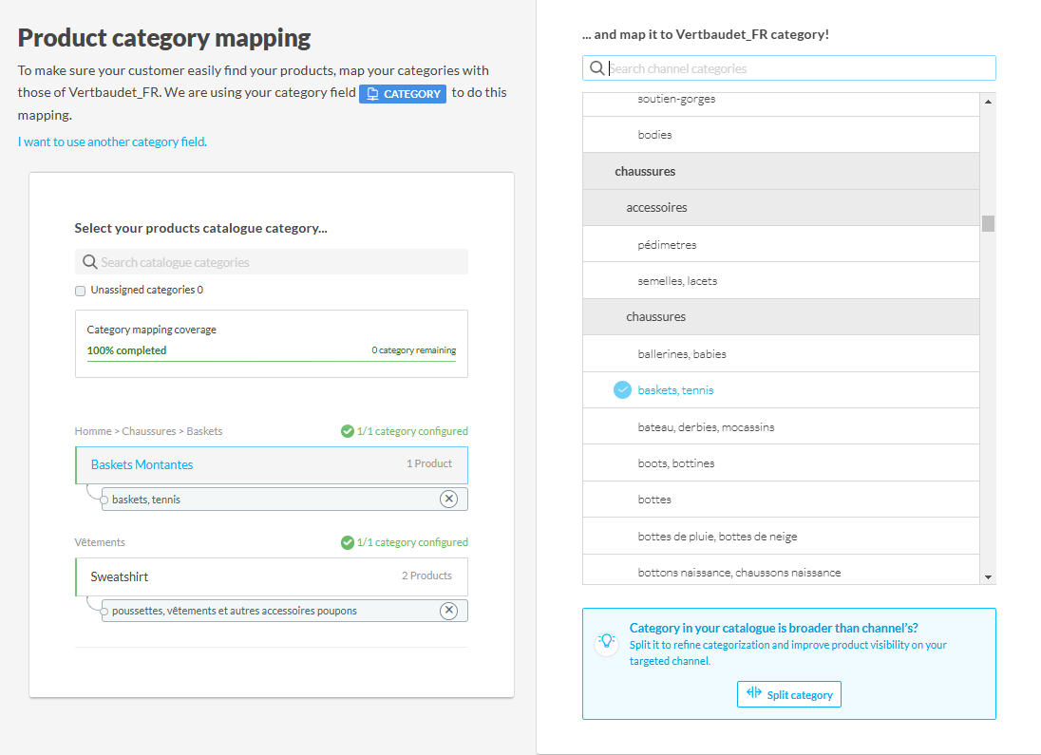Click the green check above Sweatshirt
Image resolution: width=1041 pixels, height=755 pixels.
click(x=348, y=543)
